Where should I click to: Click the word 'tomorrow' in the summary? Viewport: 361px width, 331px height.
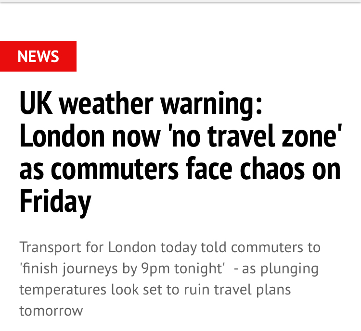(x=51, y=310)
